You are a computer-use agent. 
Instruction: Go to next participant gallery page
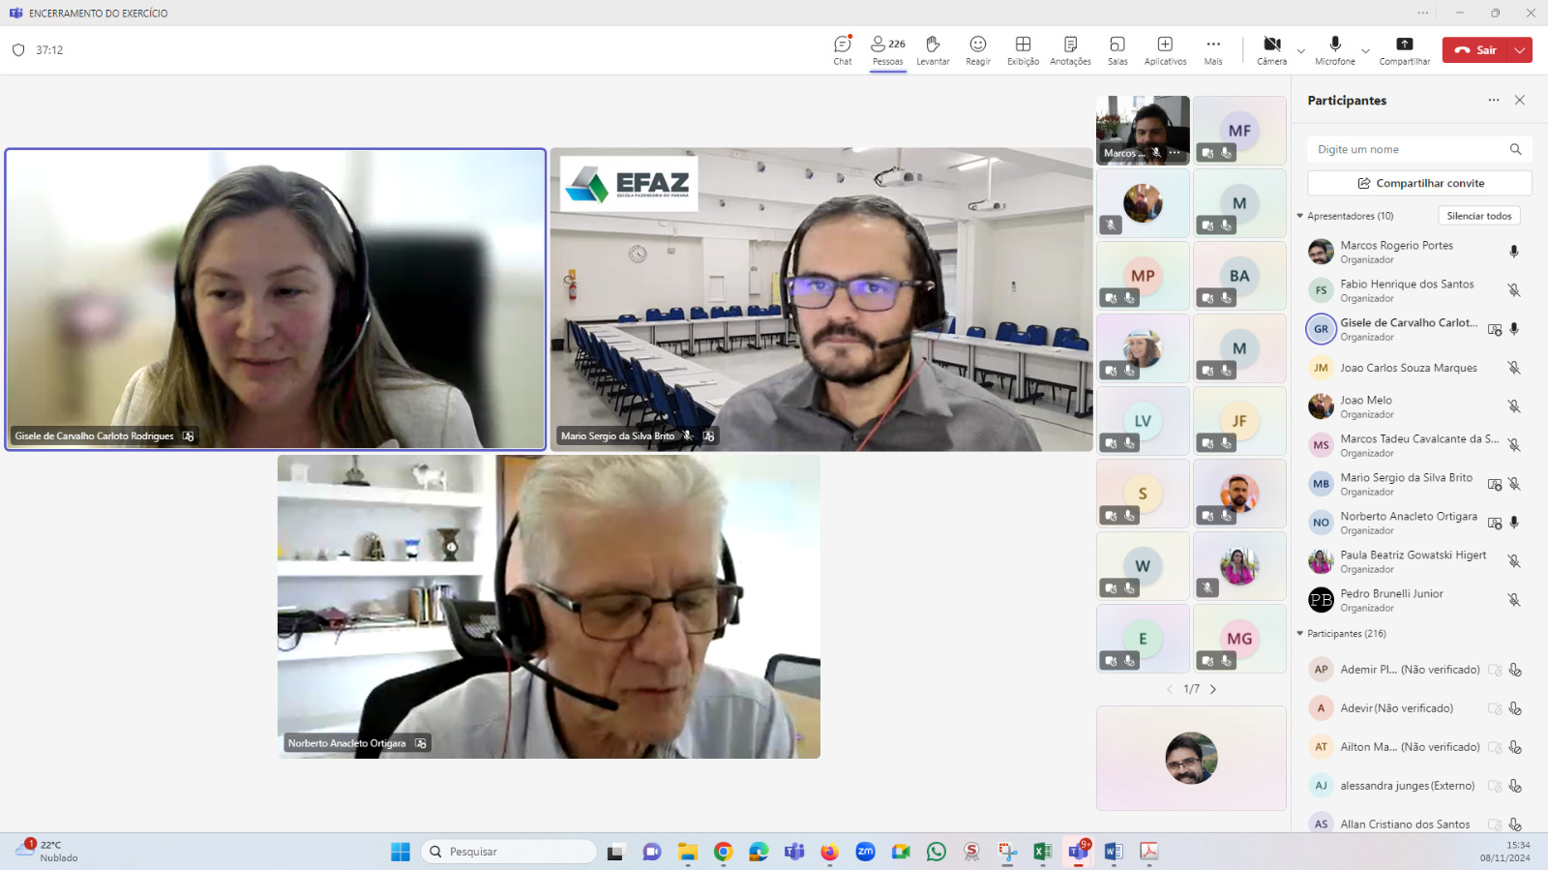(x=1213, y=689)
